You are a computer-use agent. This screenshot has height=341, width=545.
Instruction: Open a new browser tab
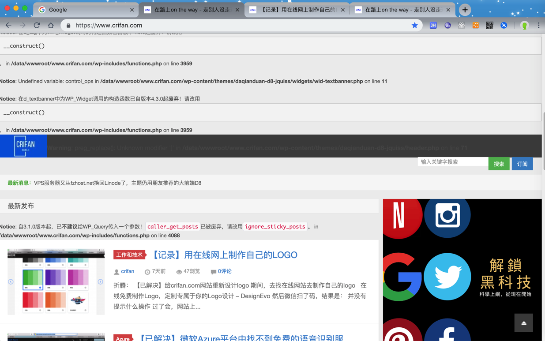coord(465,10)
